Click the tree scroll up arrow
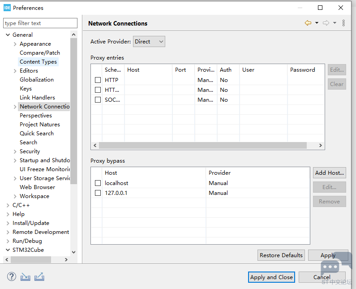This screenshot has height=289, width=356. [73, 35]
